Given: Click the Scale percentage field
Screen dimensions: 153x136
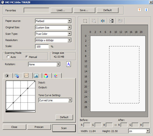Looking at the screenshot, I should tap(42, 46).
